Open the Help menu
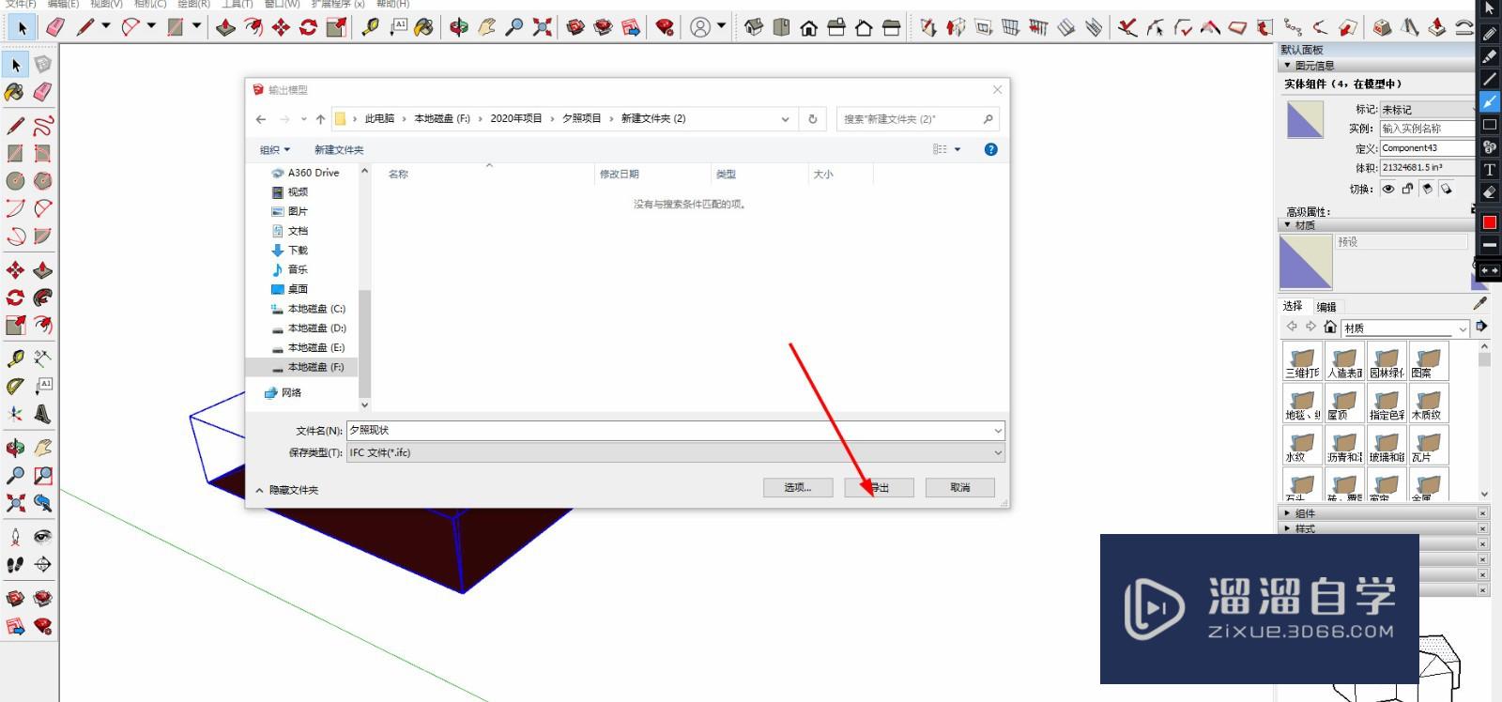The width and height of the screenshot is (1502, 702). tap(392, 4)
